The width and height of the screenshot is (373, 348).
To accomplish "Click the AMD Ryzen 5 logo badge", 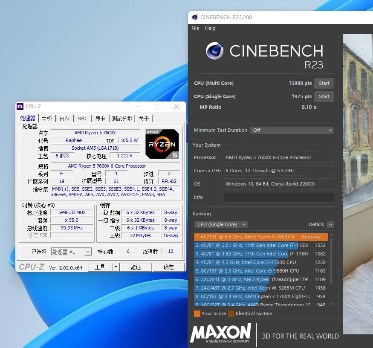I will click(162, 144).
